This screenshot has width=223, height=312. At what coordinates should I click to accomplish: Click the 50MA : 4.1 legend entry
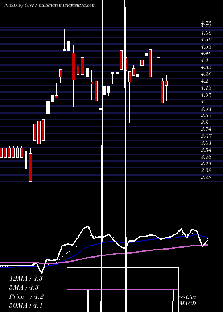(26, 305)
